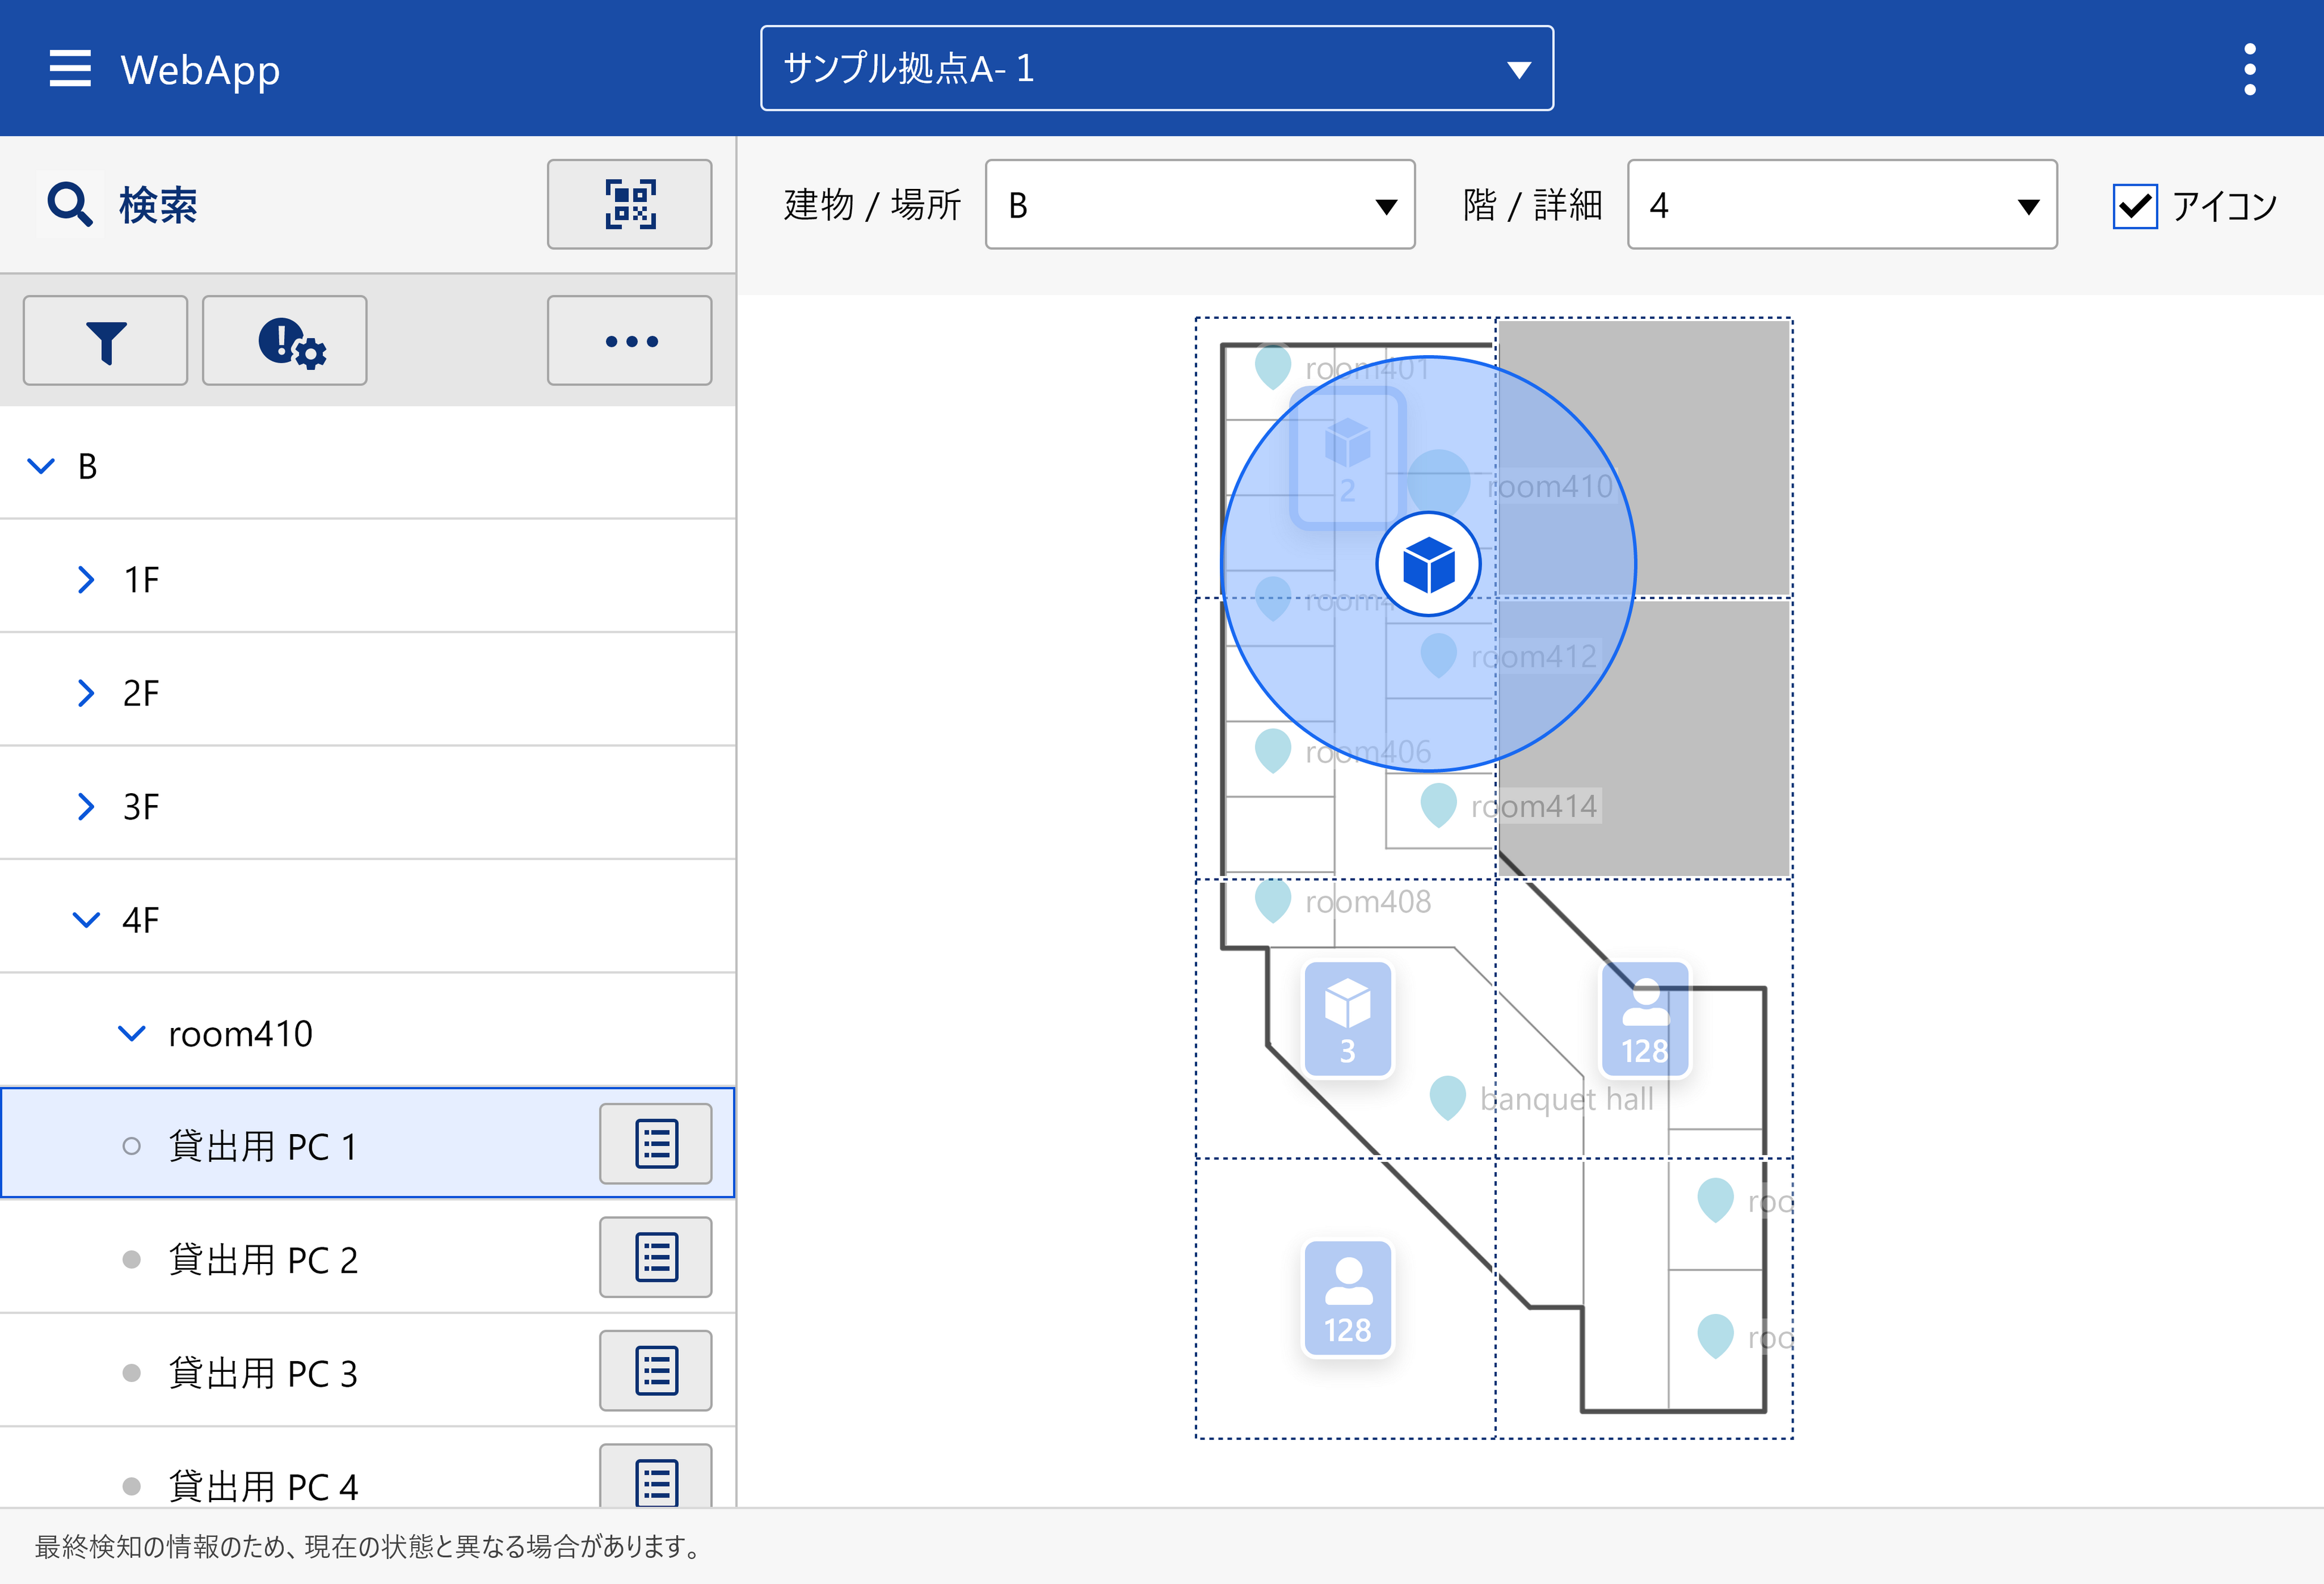Collapse the room410 tree node
The width and height of the screenshot is (2324, 1584).
(x=132, y=1033)
